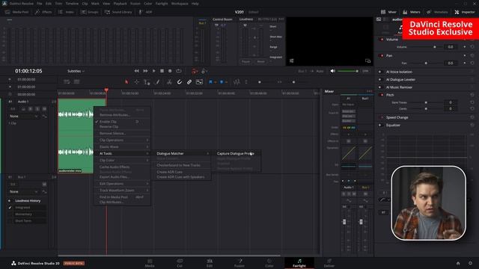Select the pencil automation tool
The image size is (479, 269).
(157, 81)
